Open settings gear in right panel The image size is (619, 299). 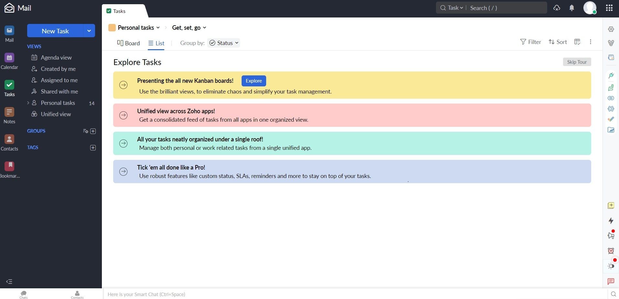(x=611, y=29)
